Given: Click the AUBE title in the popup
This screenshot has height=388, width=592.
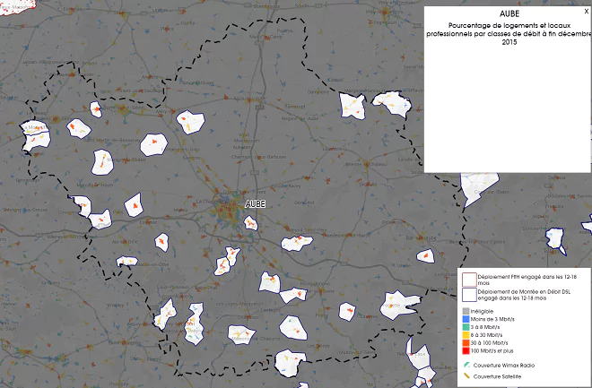Looking at the screenshot, I should 509,14.
